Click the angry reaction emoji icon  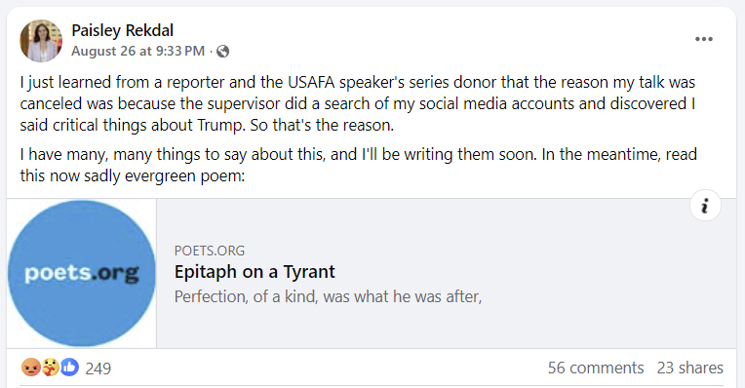click(31, 368)
